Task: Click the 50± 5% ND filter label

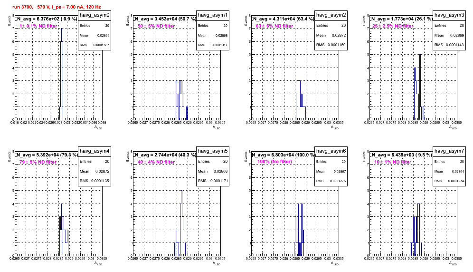Action: [156, 26]
